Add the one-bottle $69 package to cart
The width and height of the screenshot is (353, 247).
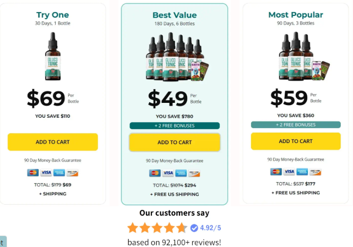(53, 142)
